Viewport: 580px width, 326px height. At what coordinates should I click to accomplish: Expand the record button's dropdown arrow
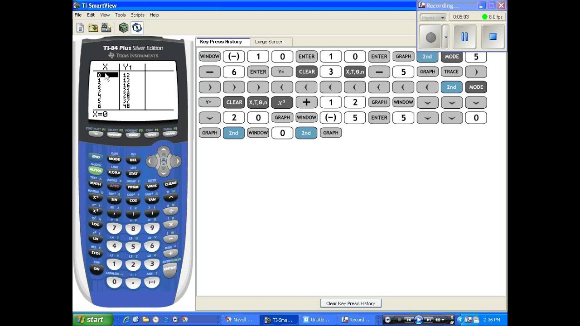pos(446,37)
